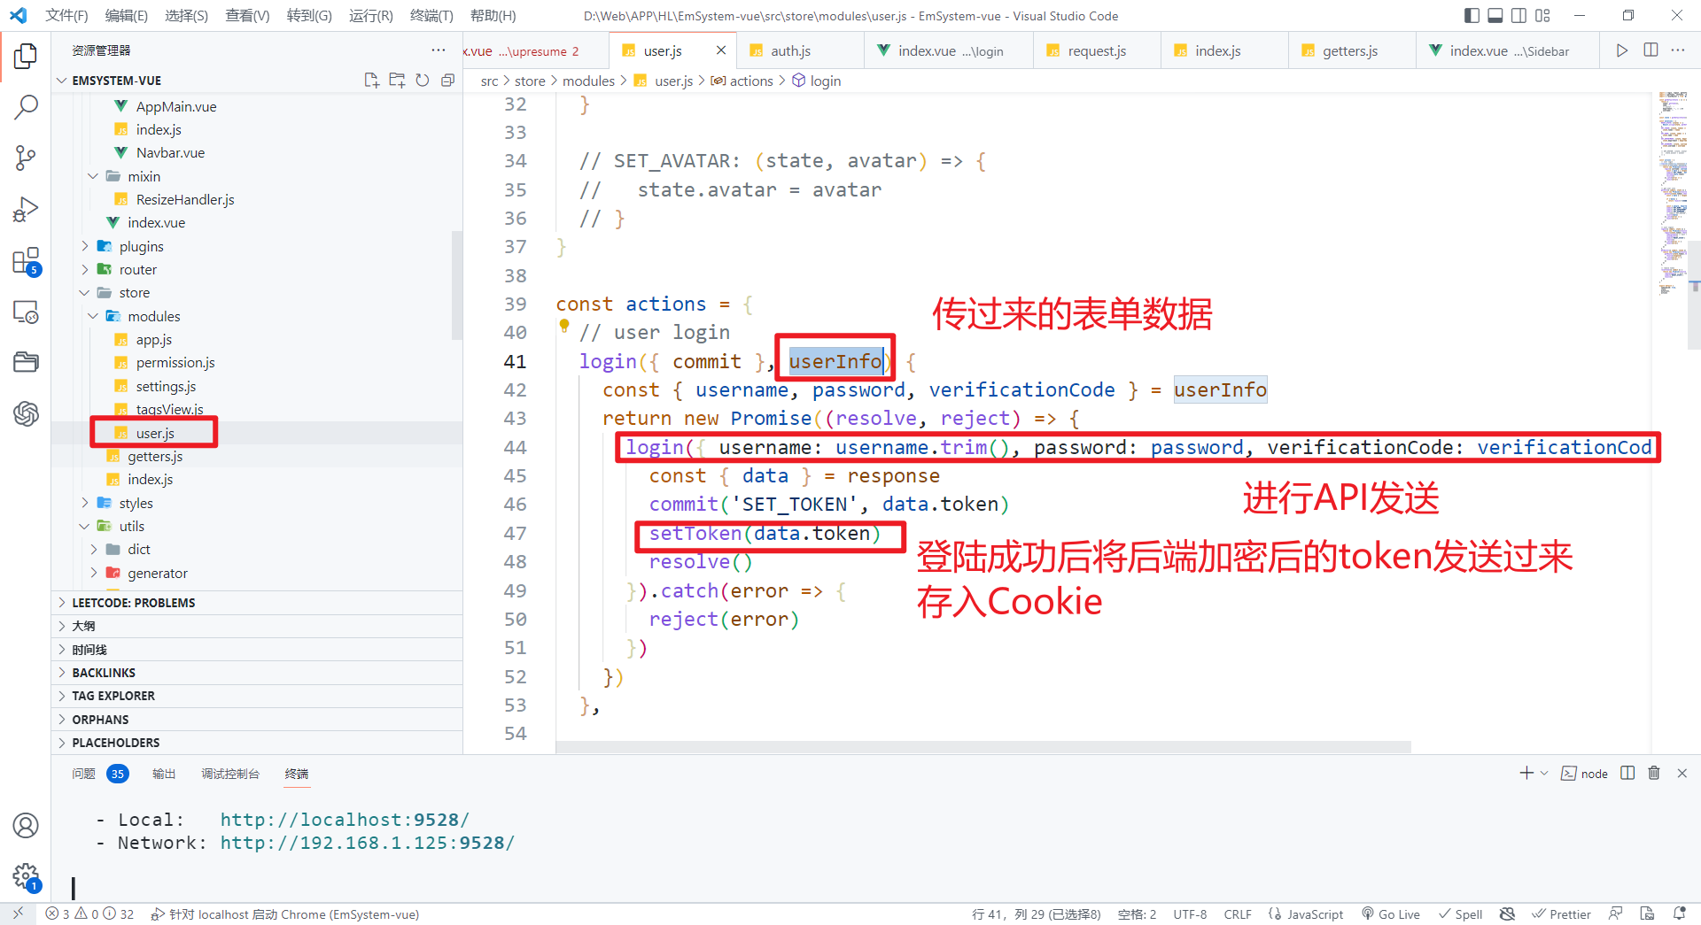The width and height of the screenshot is (1701, 925).
Task: Click the CRLF end-of-line button
Action: click(x=1238, y=914)
